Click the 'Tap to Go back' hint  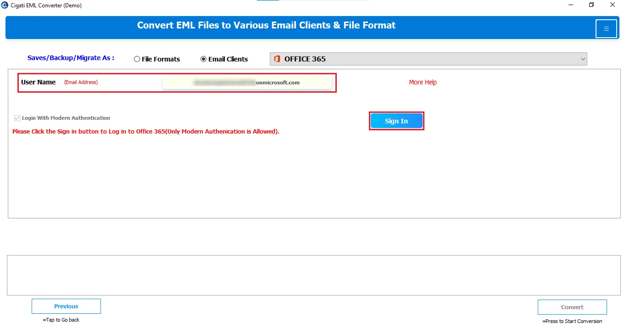(61, 320)
